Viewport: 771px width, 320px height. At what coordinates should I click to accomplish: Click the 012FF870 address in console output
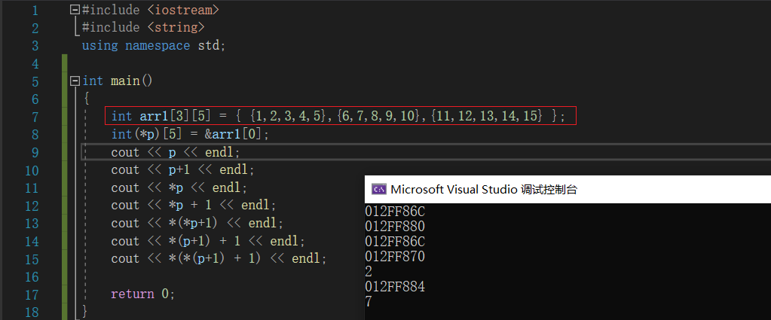click(x=395, y=257)
